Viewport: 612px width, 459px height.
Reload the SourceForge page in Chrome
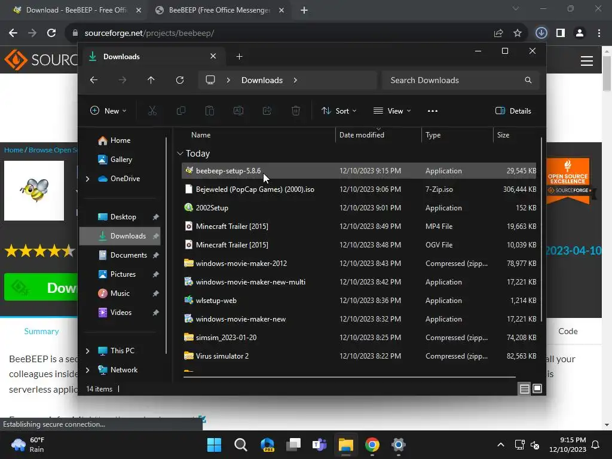[x=51, y=33]
